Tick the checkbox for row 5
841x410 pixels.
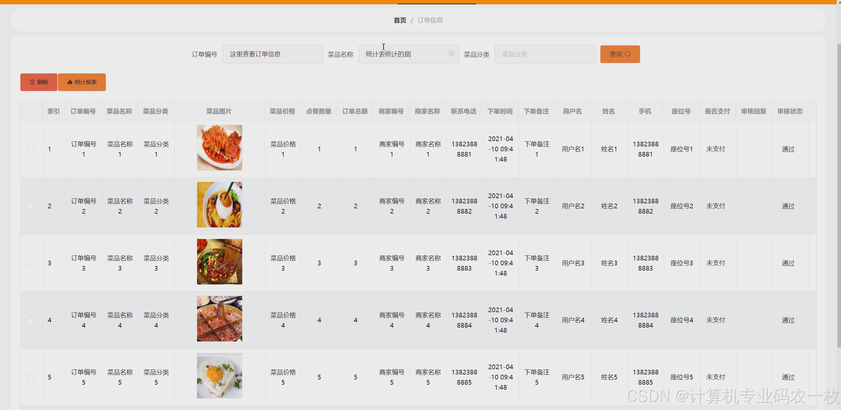pyautogui.click(x=31, y=377)
